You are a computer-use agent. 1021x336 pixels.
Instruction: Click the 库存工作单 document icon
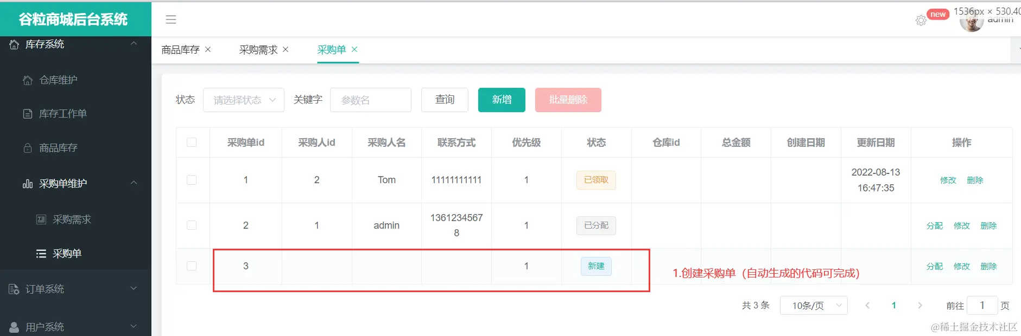28,114
